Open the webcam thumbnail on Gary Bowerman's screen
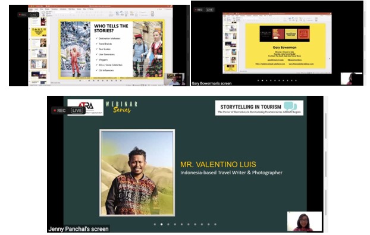Image resolution: width=370 pixels, height=235 pixels. coord(352,79)
